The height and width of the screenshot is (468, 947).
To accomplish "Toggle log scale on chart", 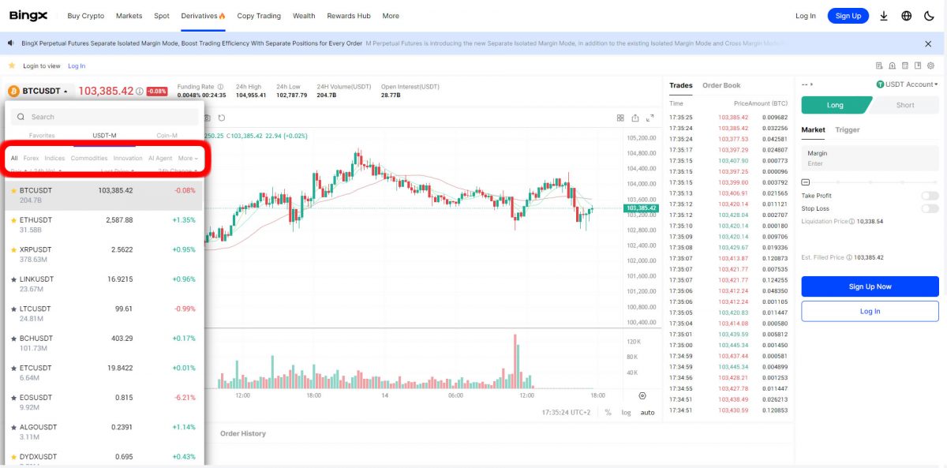I will tap(626, 413).
